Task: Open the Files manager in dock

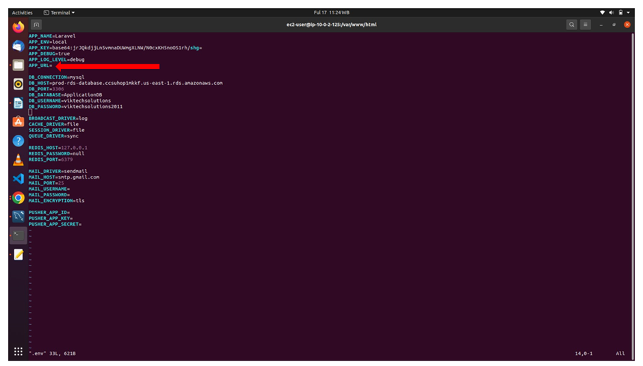Action: [18, 65]
